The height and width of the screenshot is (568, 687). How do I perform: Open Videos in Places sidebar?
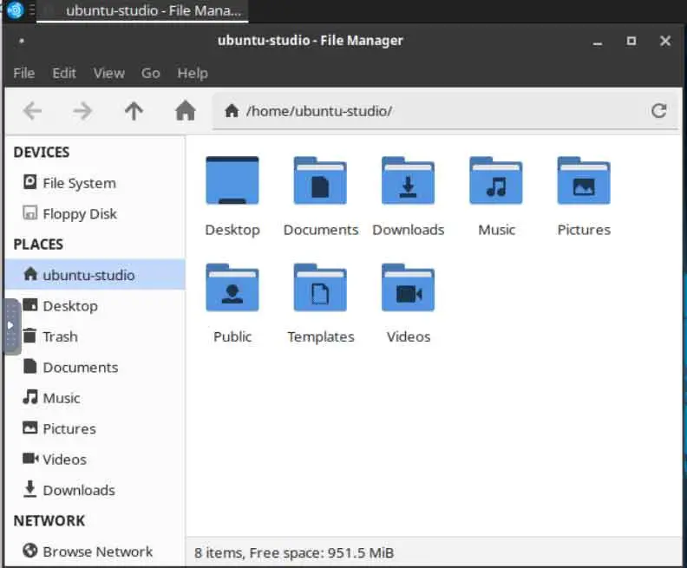coord(95,459)
